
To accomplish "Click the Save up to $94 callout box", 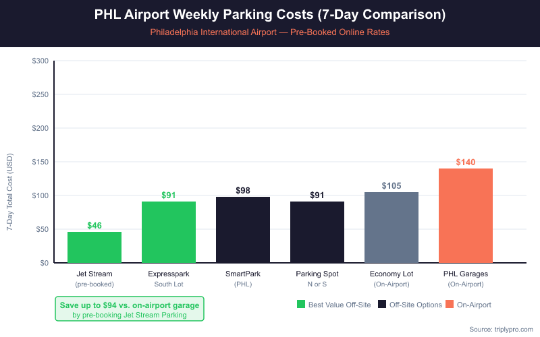I will coord(130,310).
